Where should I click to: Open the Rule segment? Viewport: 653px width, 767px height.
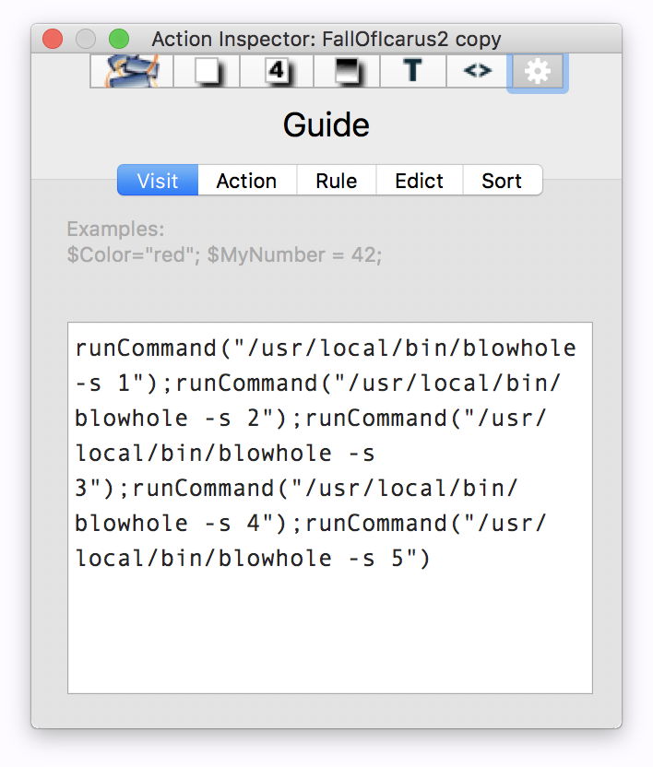[336, 181]
